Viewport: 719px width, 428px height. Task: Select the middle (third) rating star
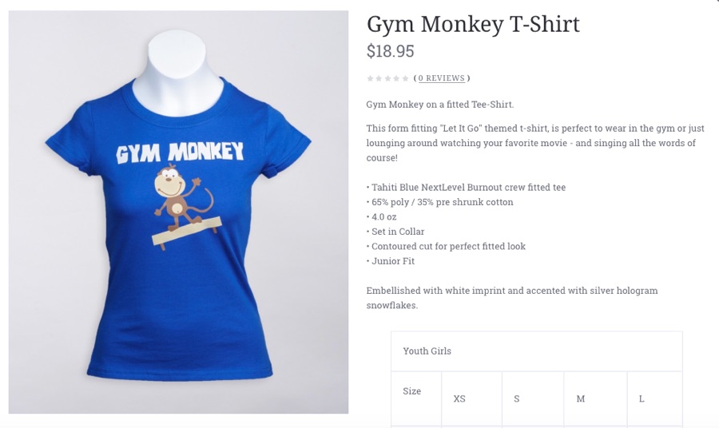coord(387,78)
